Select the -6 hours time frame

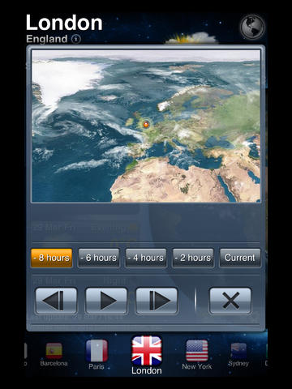(x=99, y=258)
